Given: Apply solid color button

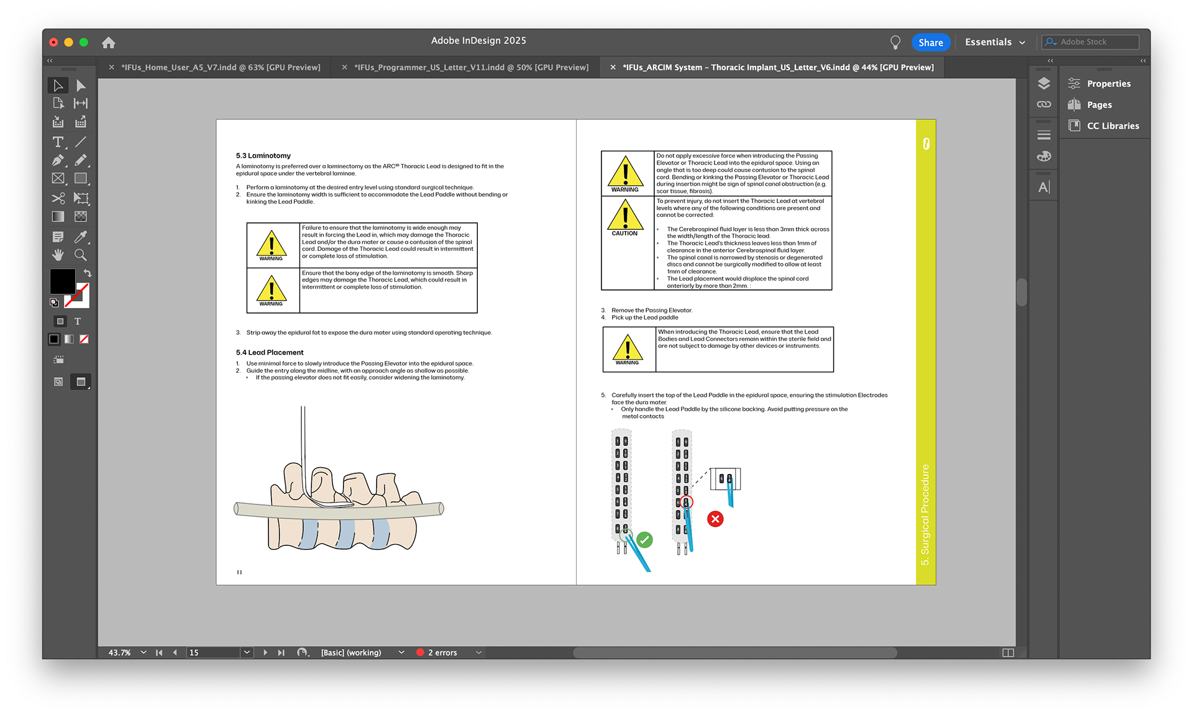Looking at the screenshot, I should click(54, 339).
